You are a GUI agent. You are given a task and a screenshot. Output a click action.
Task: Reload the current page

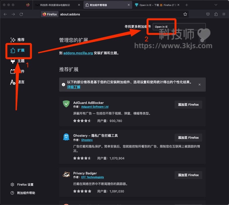pos(21,14)
